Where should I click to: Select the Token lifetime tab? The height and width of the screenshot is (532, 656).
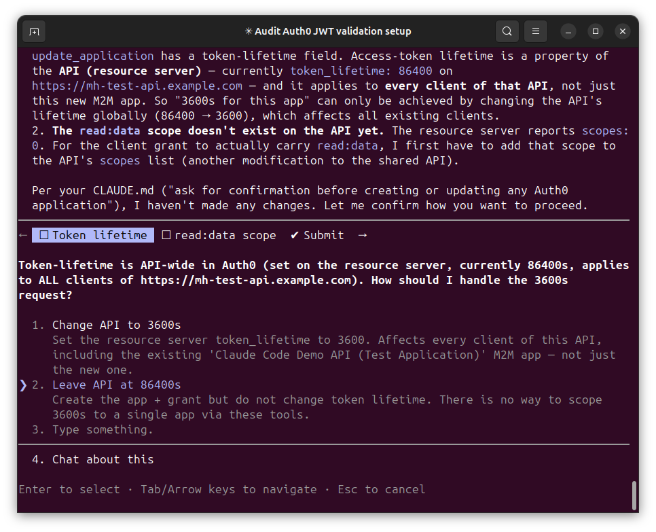pyautogui.click(x=93, y=235)
